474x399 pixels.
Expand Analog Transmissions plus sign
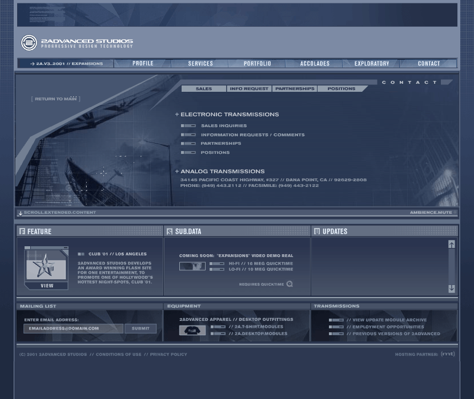[x=177, y=172]
